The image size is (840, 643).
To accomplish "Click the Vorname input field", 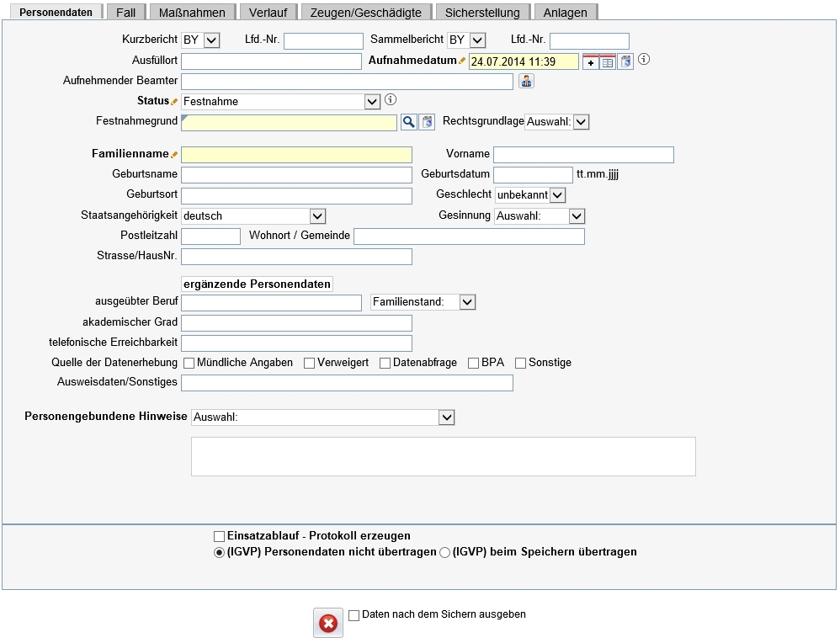I will click(584, 155).
